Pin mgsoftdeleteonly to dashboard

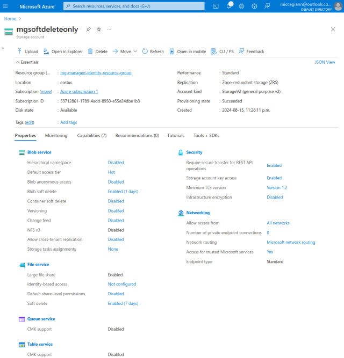point(89,30)
